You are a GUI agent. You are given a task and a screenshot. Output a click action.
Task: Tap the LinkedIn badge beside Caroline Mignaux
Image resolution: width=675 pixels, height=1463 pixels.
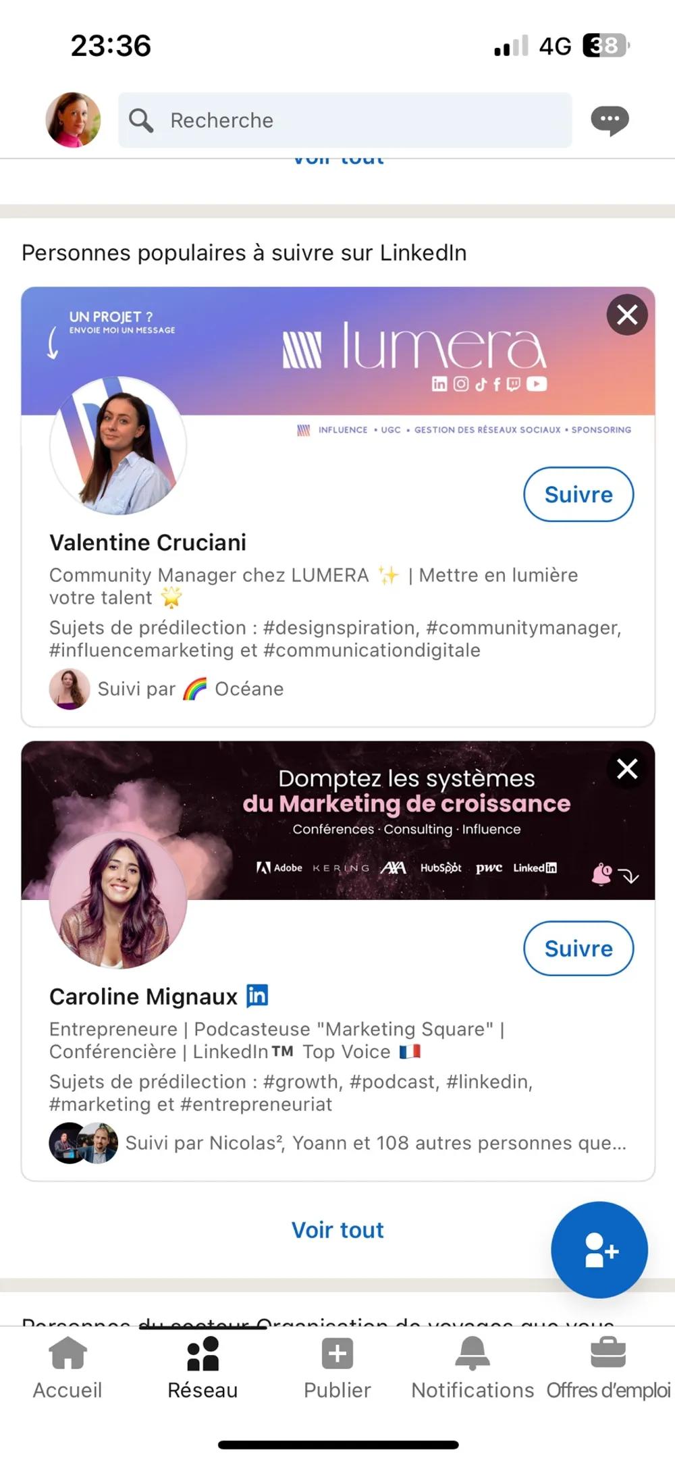click(257, 996)
